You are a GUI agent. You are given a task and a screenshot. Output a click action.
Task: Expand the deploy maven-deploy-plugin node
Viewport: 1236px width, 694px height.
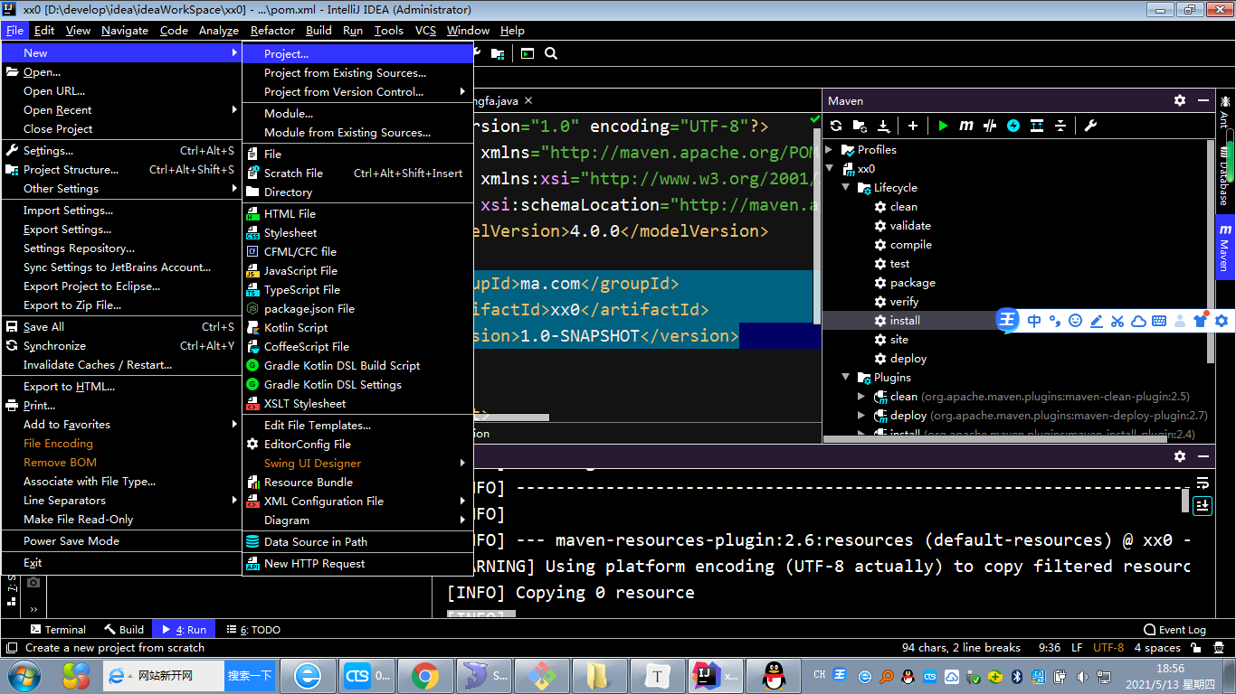862,415
